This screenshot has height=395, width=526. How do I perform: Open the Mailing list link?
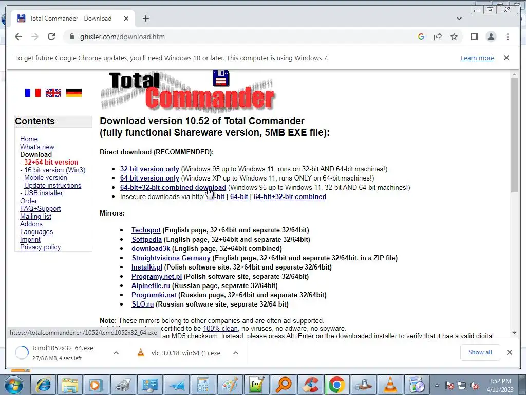[35, 217]
